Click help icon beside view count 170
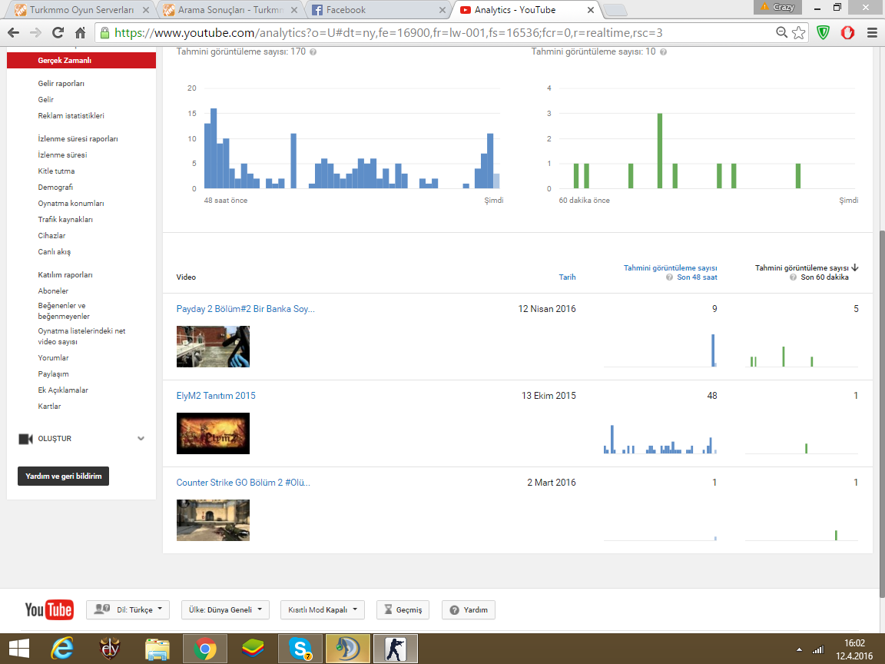Screen dimensions: 885x664 pos(313,51)
